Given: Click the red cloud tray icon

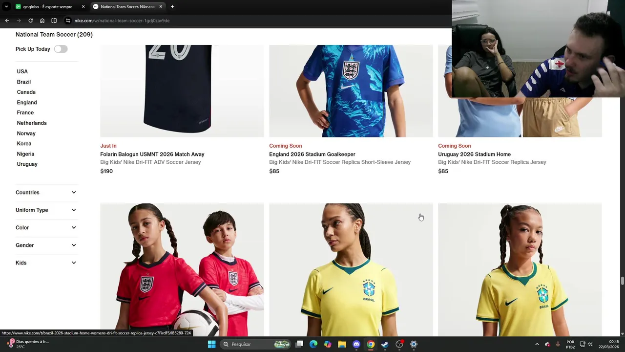Looking at the screenshot, I should [547, 344].
